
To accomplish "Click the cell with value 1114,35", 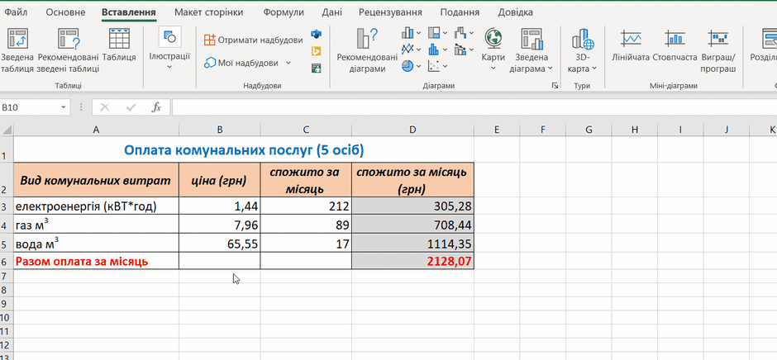I will [412, 243].
